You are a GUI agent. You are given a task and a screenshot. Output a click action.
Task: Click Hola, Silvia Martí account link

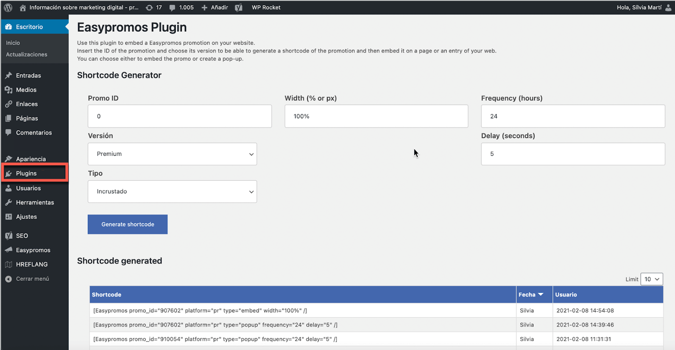tap(639, 8)
